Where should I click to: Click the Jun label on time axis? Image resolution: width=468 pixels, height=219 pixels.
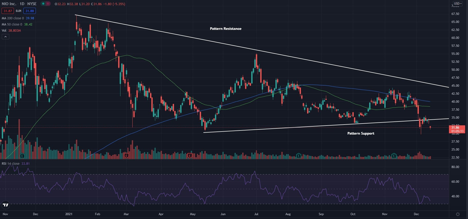(x=223, y=214)
